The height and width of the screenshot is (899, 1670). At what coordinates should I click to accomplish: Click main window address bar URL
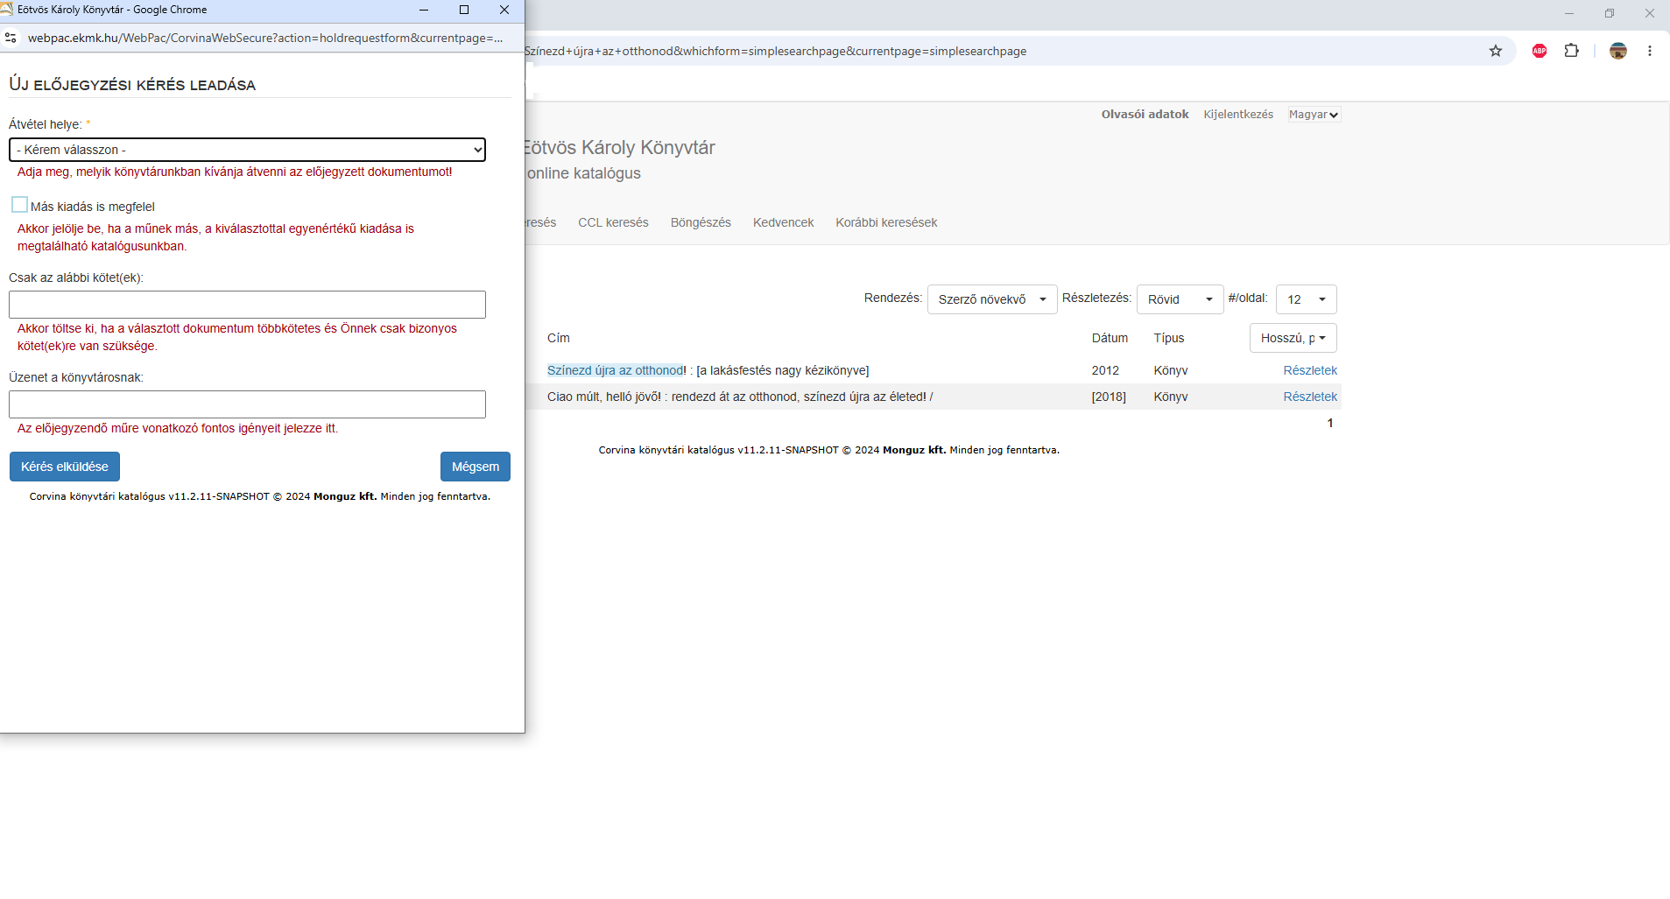point(775,51)
